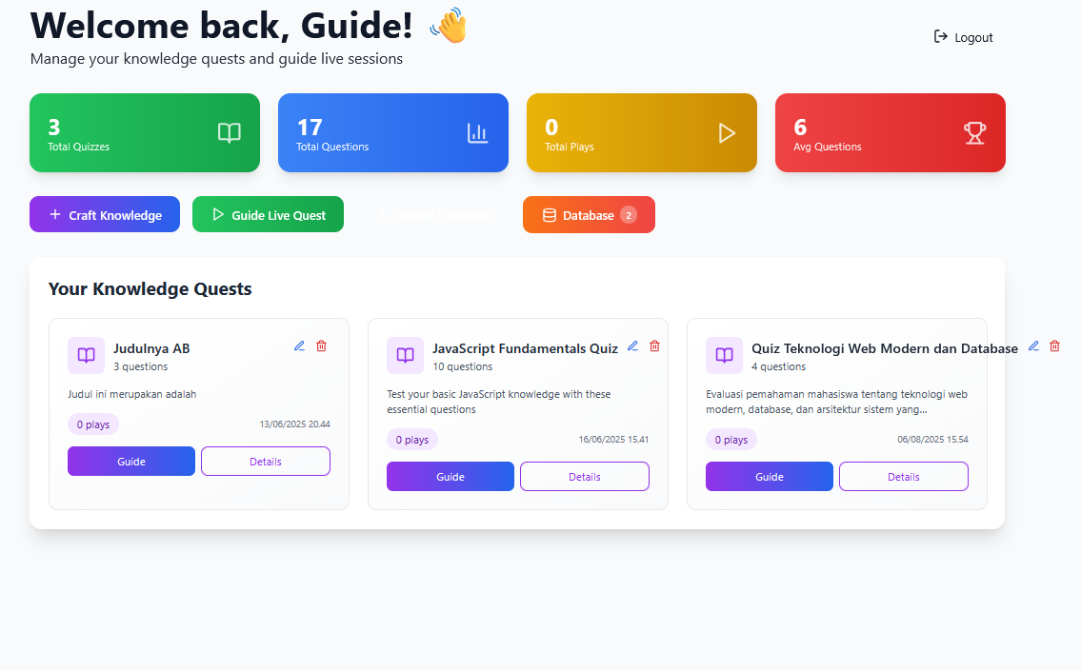Viewport: 1081px width, 671px height.
Task: Click the bar chart icon on Total Questions
Action: click(477, 133)
